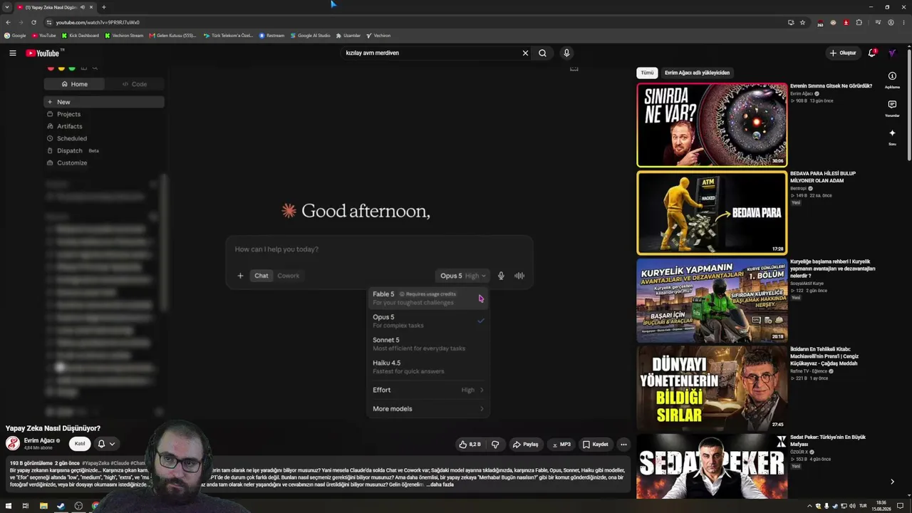
Task: Open the Kick Dashboard bookmark
Action: click(x=81, y=36)
